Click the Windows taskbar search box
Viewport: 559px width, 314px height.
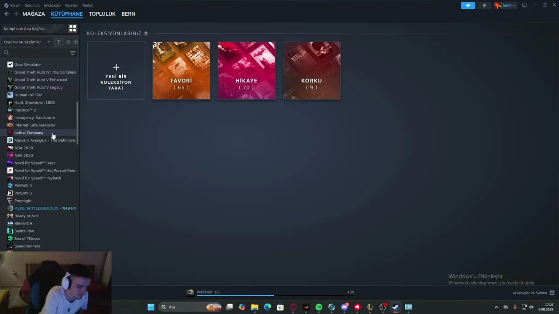pyautogui.click(x=190, y=307)
